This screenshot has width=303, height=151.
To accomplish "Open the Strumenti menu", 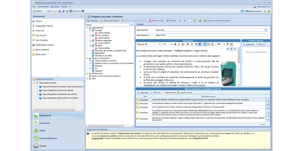I will [x=55, y=7].
